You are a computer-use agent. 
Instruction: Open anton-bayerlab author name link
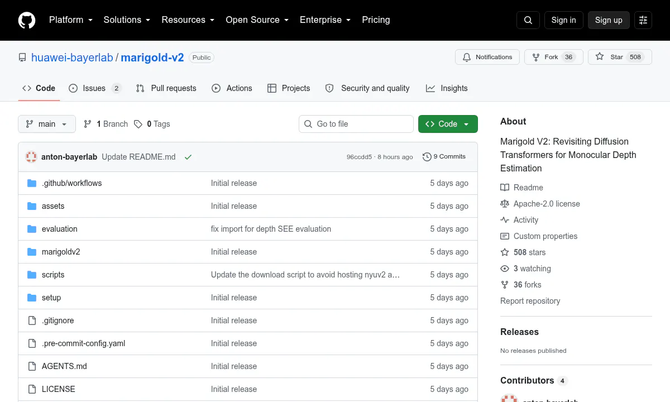click(69, 157)
